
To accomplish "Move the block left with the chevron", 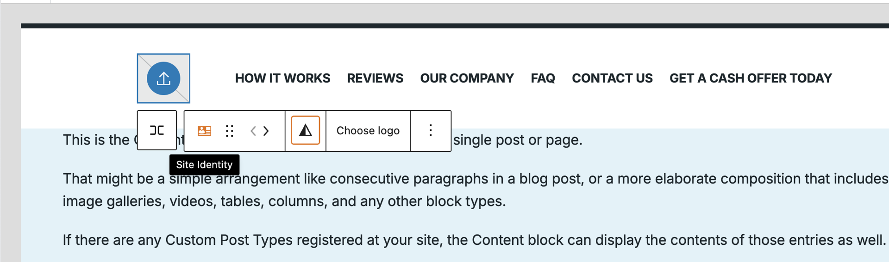I will [x=253, y=131].
